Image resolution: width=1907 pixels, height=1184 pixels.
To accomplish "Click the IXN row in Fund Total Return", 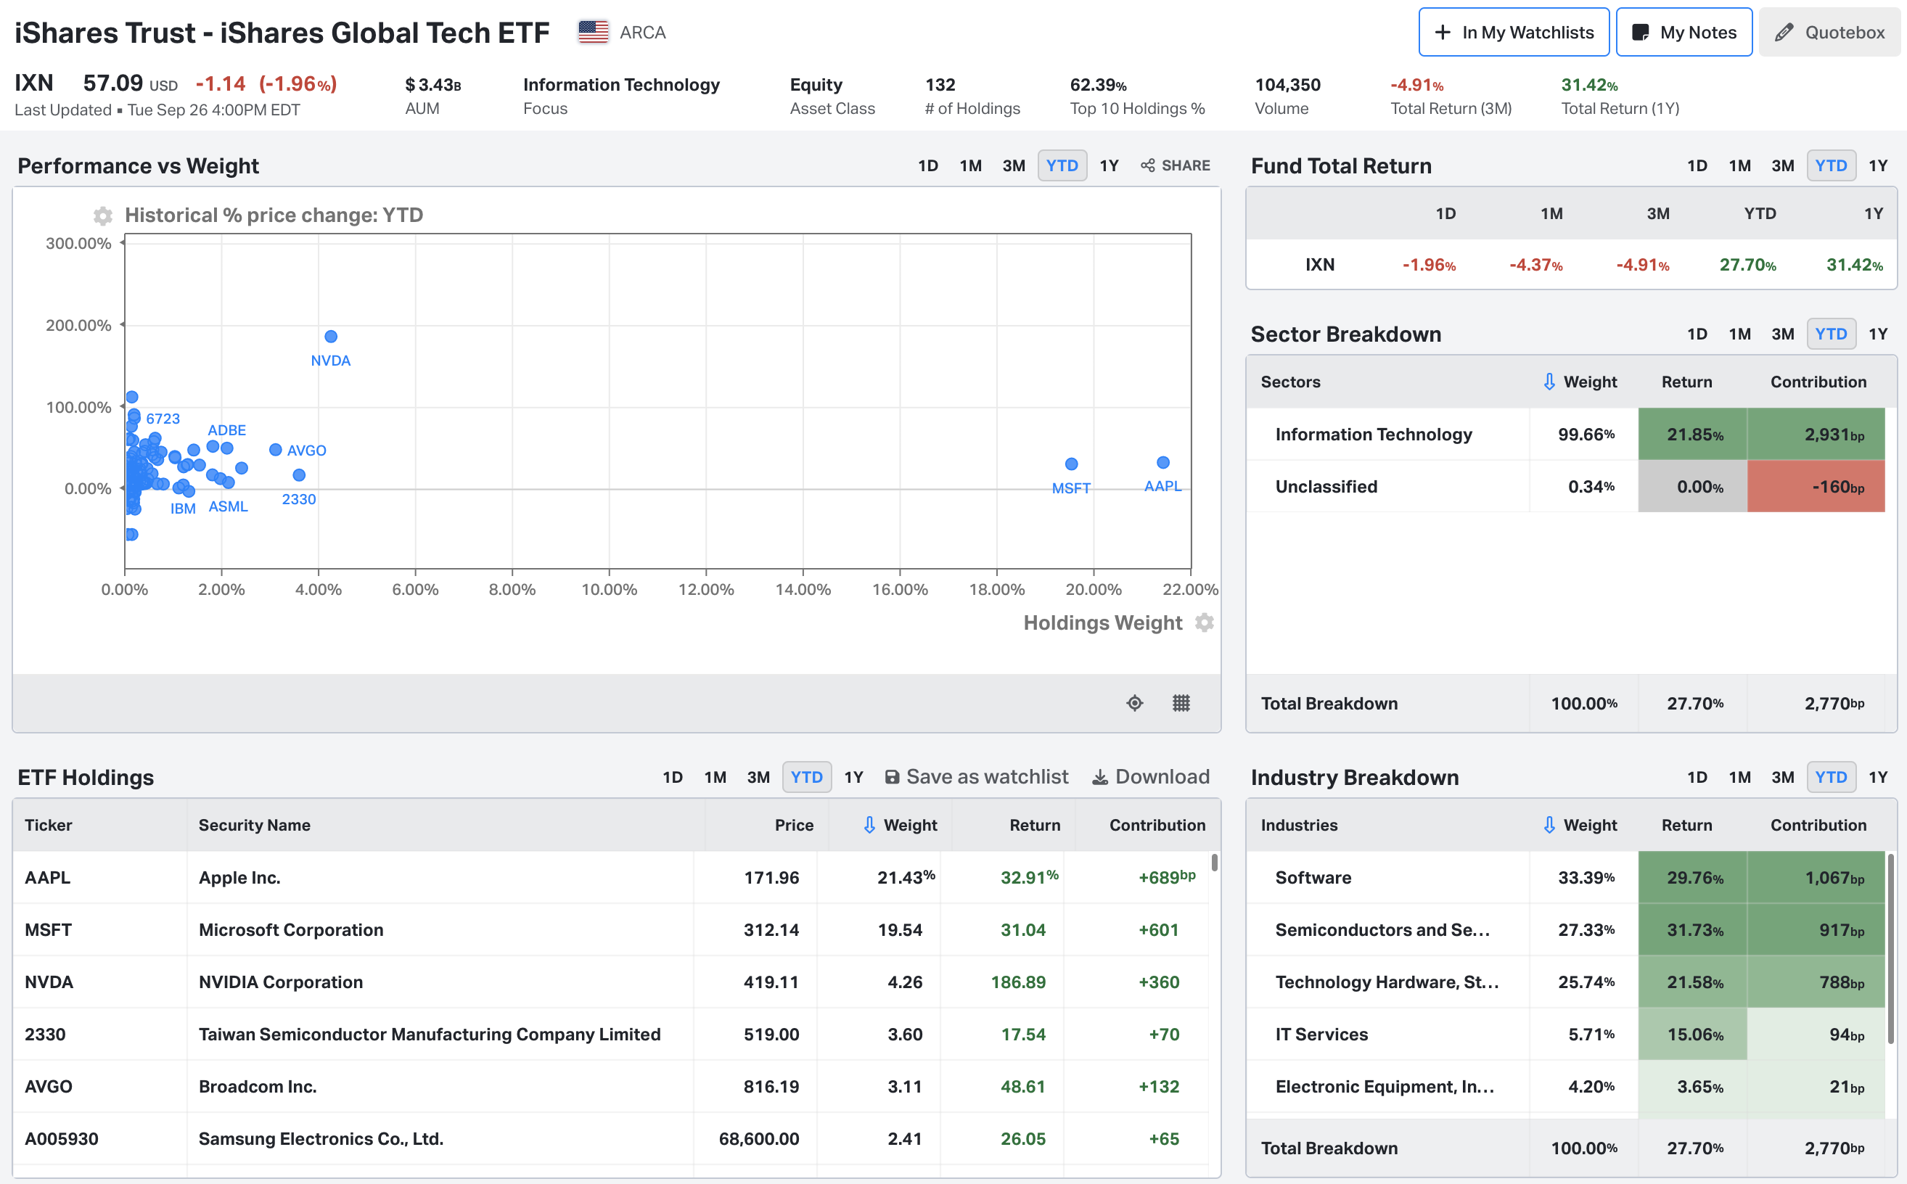I will (x=1571, y=265).
